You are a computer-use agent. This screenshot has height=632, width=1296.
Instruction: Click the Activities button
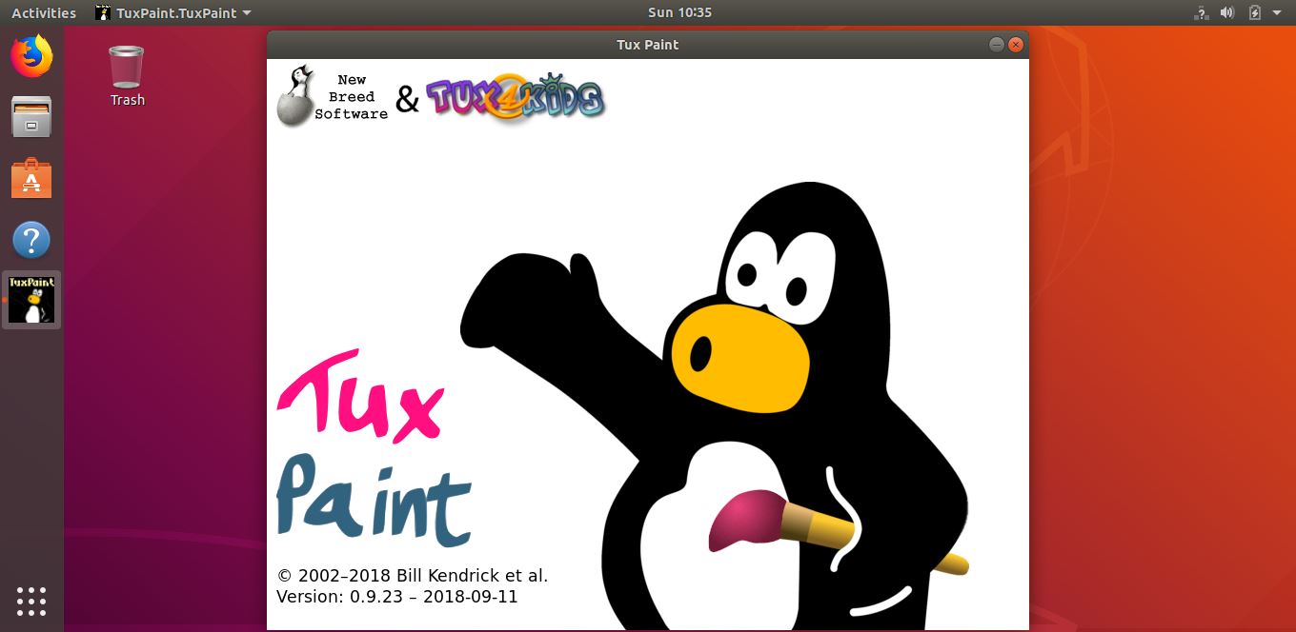[x=44, y=12]
